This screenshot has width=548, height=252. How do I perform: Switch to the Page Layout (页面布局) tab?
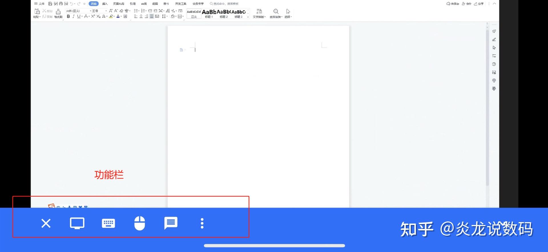click(x=119, y=4)
